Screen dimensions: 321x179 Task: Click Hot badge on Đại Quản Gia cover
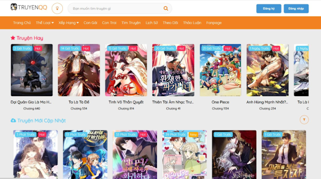[x=38, y=48]
